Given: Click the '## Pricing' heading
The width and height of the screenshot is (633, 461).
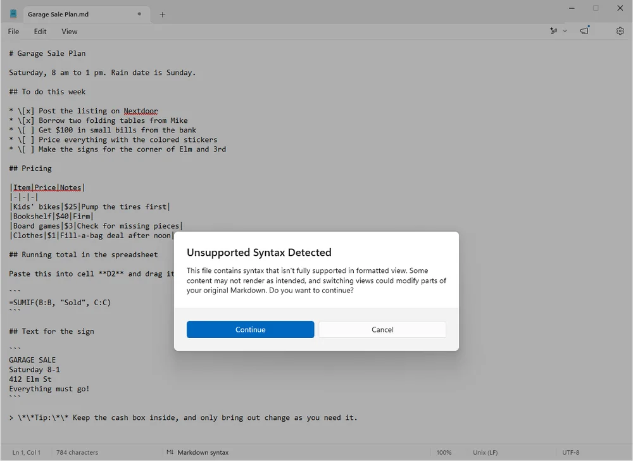Looking at the screenshot, I should click(x=30, y=168).
